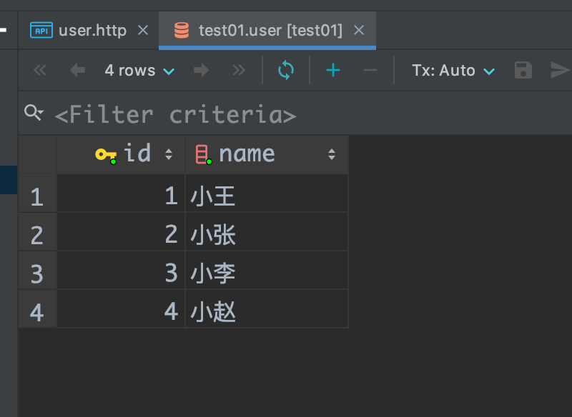Open the 4 rows page size dropdown
The image size is (572, 417).
[x=139, y=70]
